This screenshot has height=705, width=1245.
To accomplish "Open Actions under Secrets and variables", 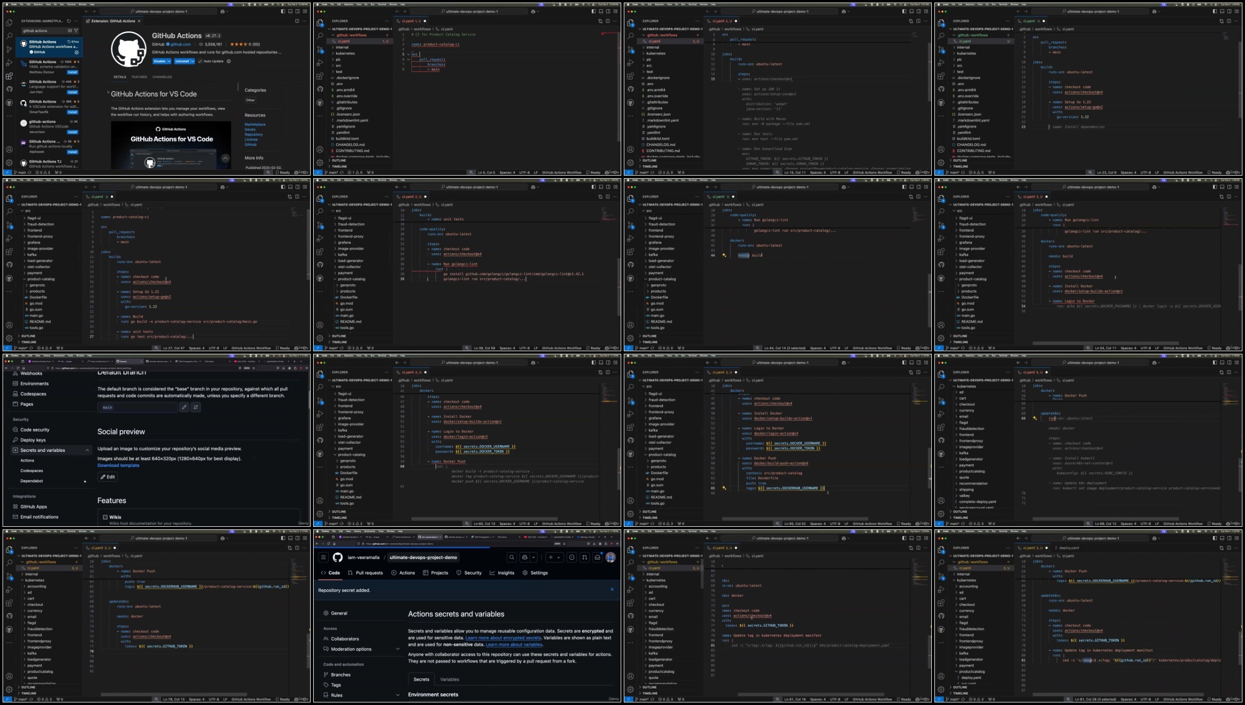I will [x=27, y=461].
